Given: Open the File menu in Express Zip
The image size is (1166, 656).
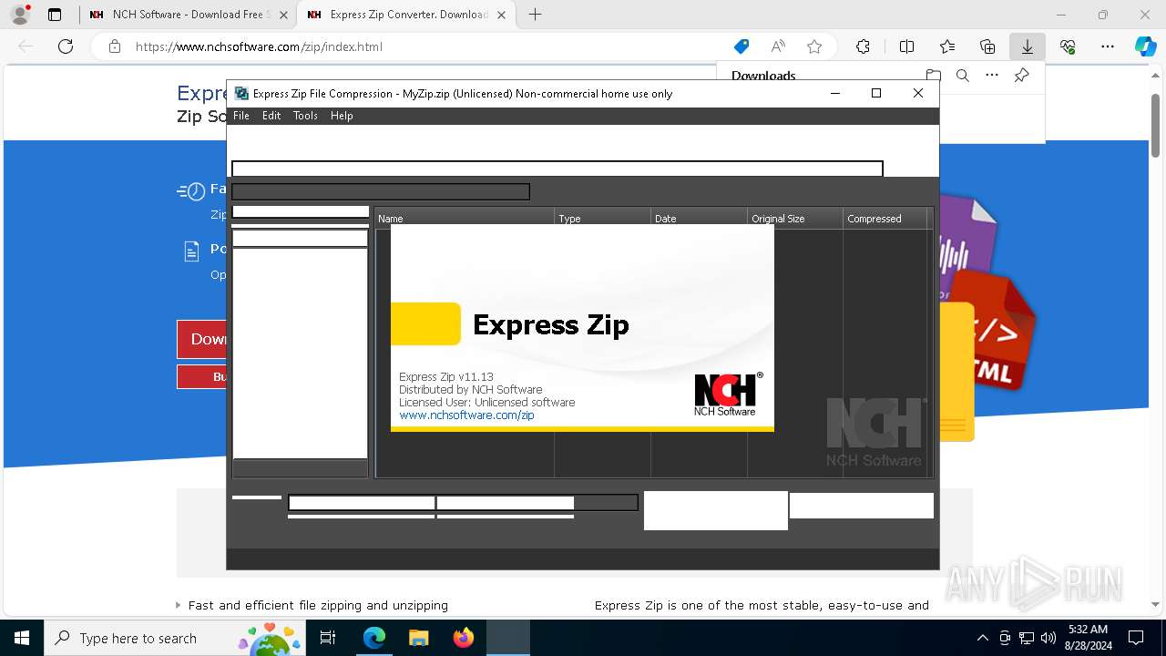Looking at the screenshot, I should (241, 116).
